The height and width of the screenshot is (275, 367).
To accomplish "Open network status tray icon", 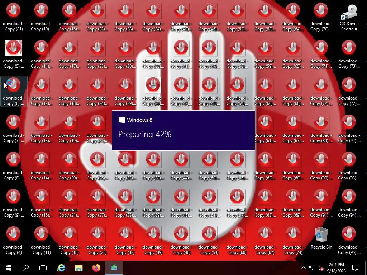I will [312, 268].
